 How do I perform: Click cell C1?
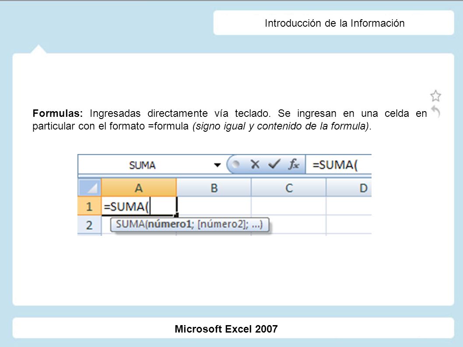click(x=289, y=206)
